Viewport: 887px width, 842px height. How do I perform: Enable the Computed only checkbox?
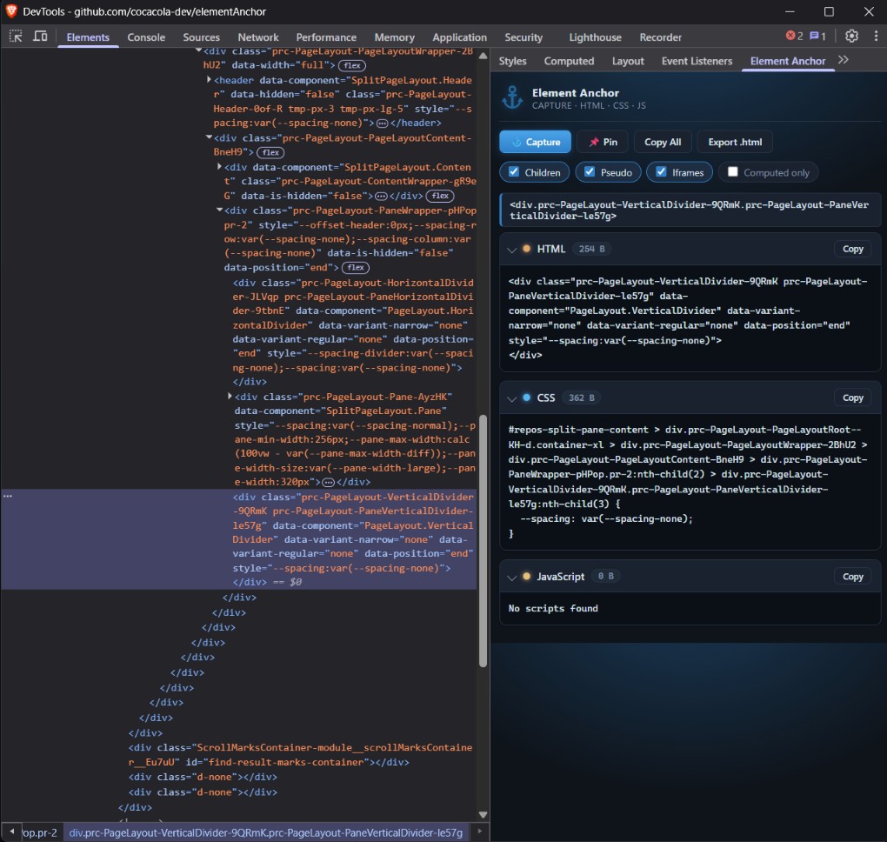click(732, 172)
